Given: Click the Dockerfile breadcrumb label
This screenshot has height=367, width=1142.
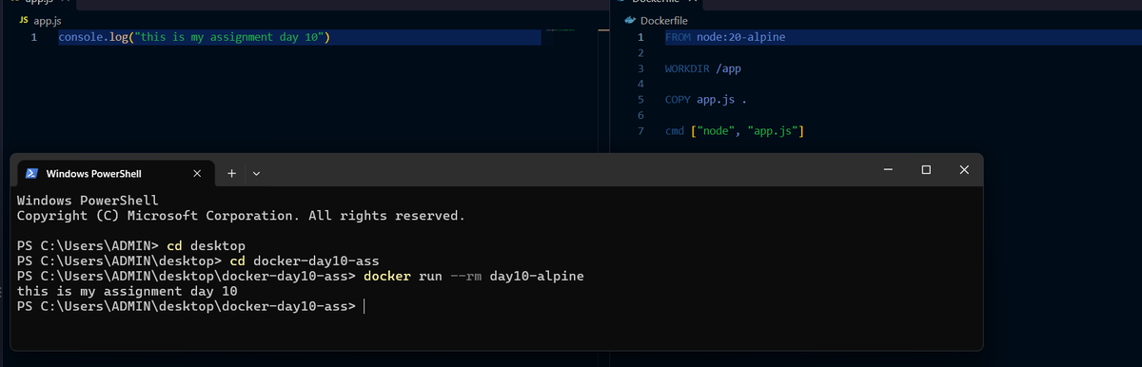Looking at the screenshot, I should pos(664,20).
